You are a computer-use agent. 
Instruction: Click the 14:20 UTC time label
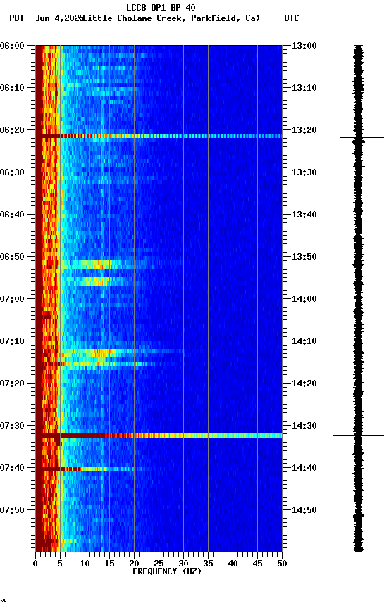tap(304, 384)
